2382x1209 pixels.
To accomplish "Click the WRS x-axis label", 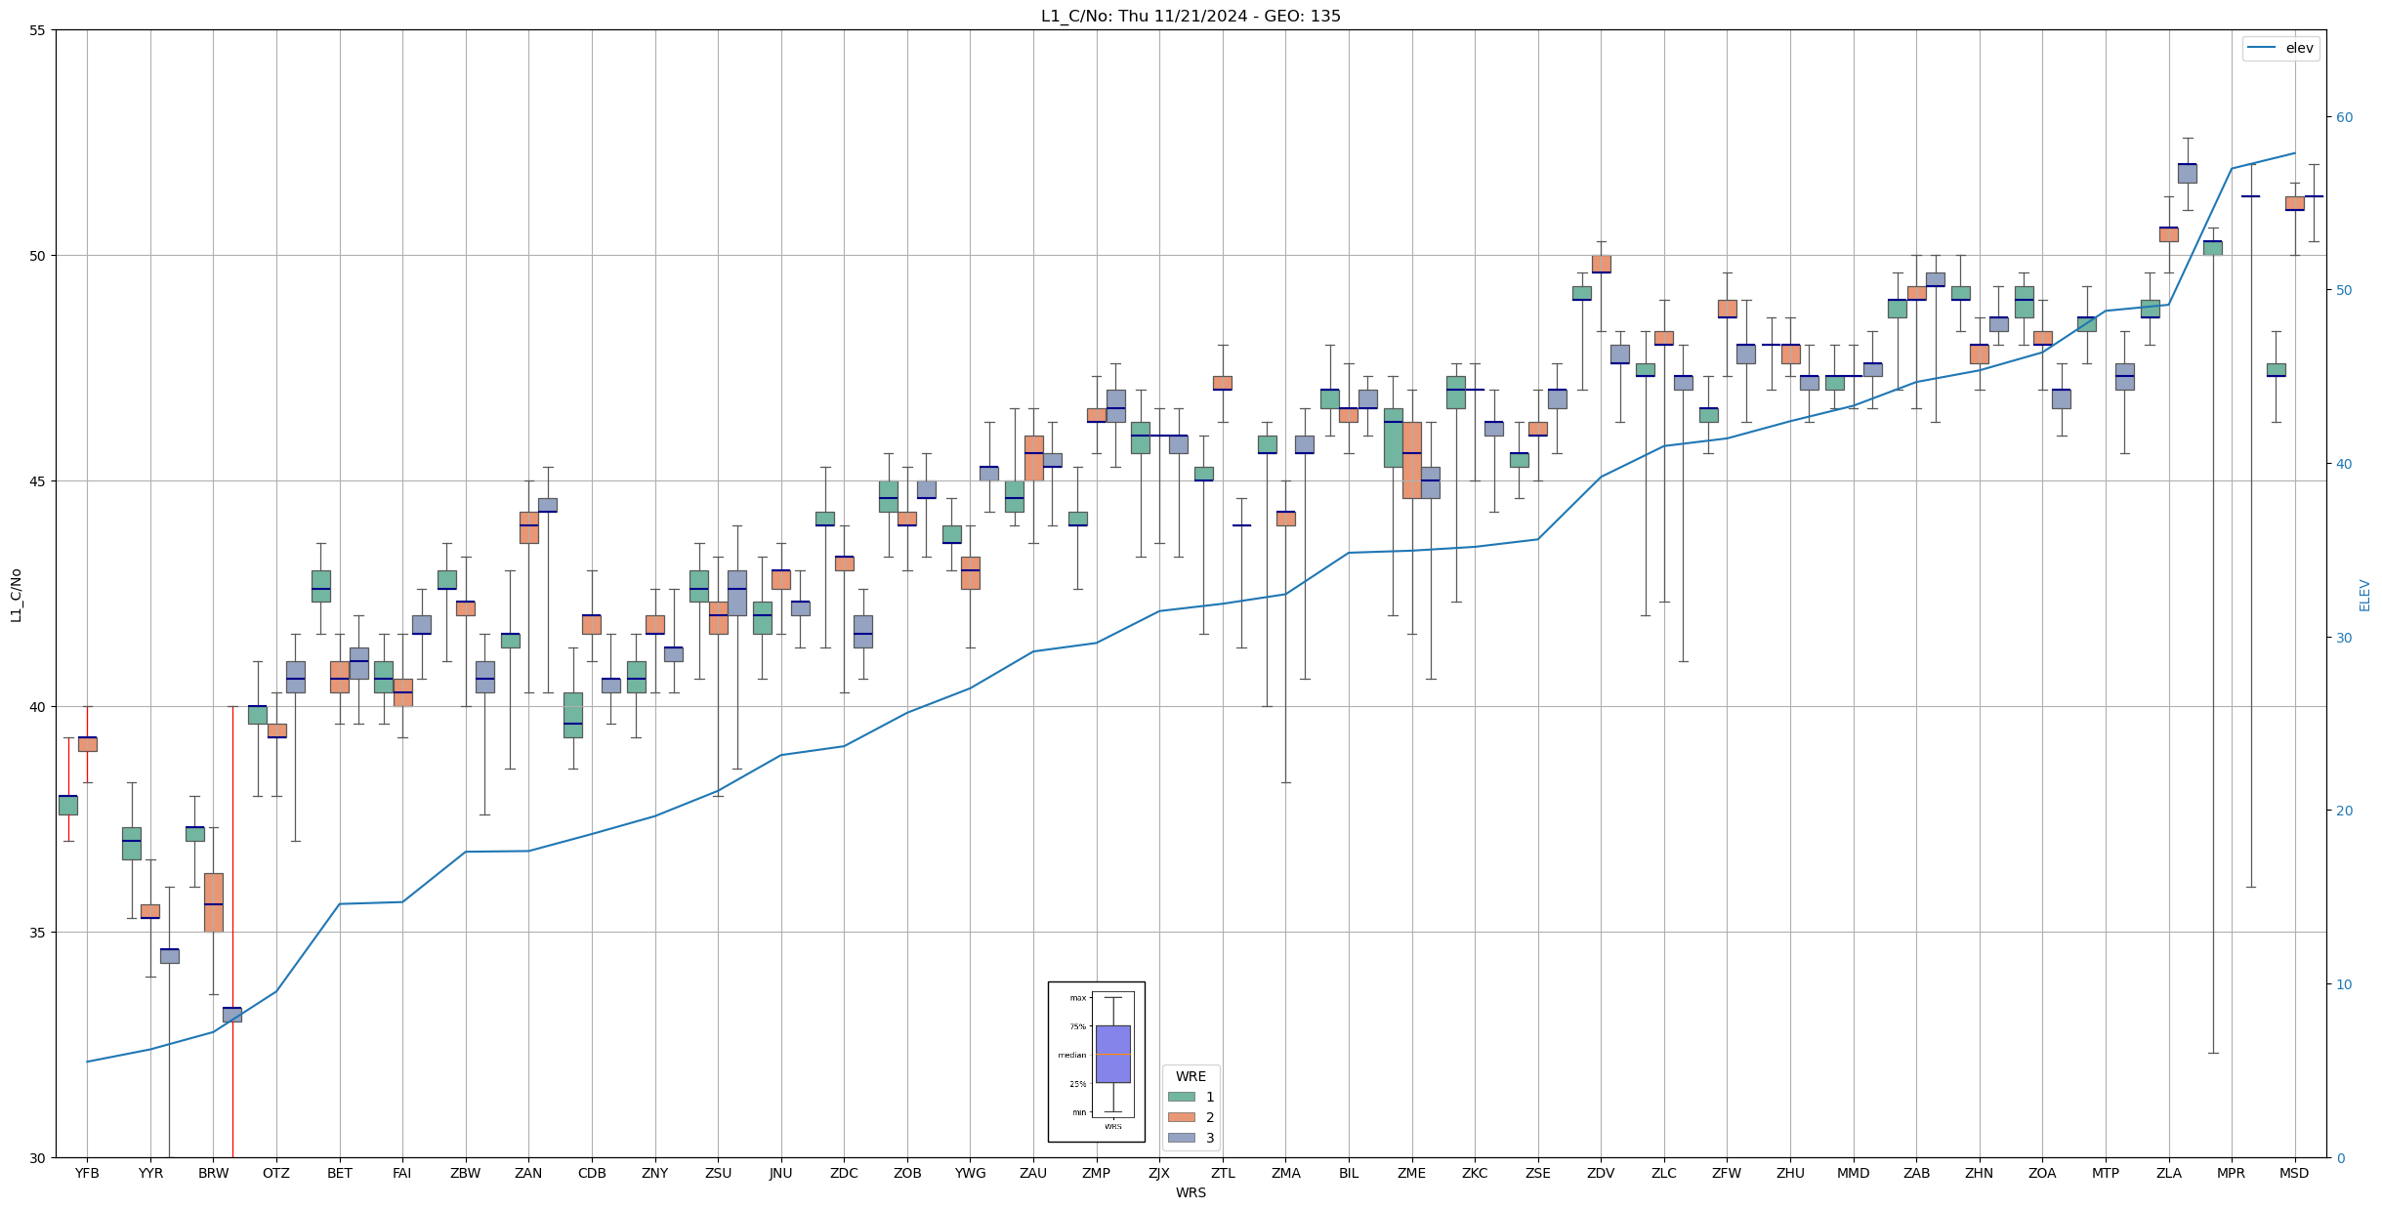I will [1191, 1192].
